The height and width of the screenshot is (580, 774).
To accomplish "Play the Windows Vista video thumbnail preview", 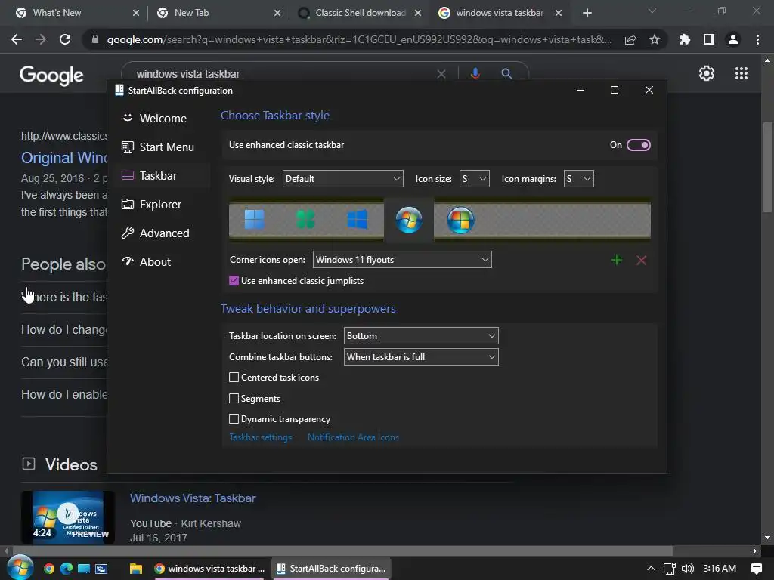I will [x=68, y=517].
